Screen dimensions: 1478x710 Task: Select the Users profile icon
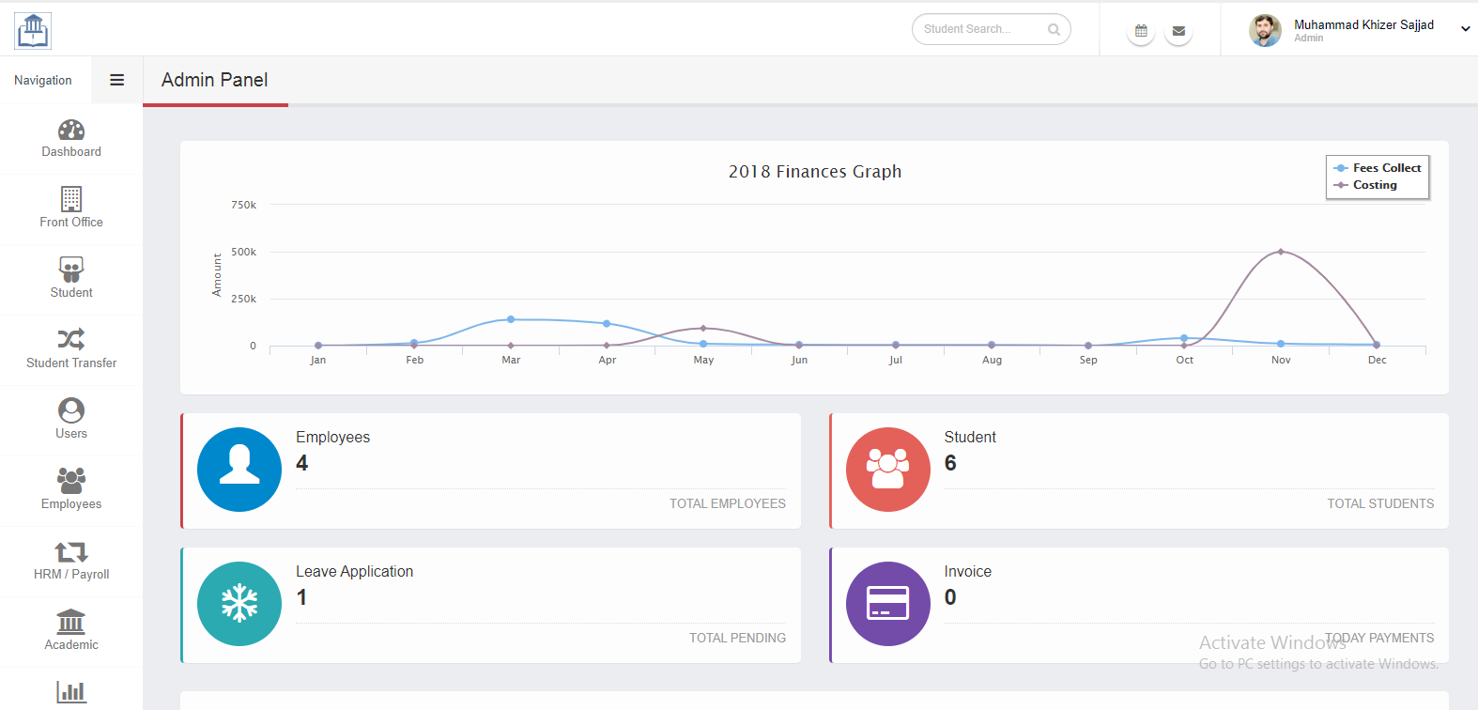tap(71, 410)
